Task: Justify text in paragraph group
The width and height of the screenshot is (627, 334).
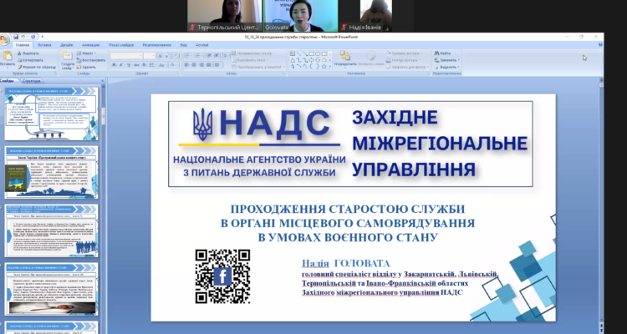Action: [x=208, y=65]
